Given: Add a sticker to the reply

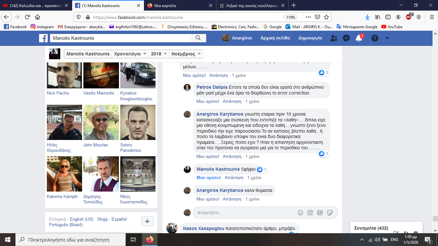Looking at the screenshot, I should click(x=330, y=213).
